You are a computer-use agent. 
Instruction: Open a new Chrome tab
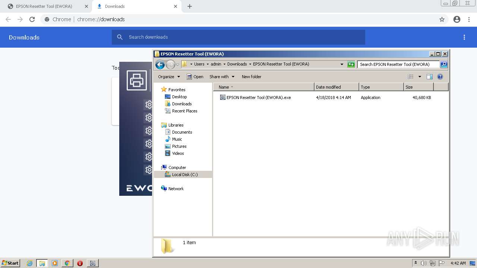click(190, 6)
